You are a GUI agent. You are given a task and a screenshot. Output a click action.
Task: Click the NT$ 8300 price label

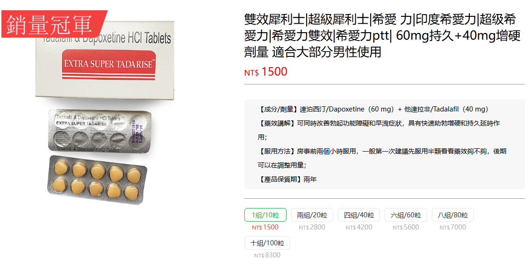tap(267, 255)
